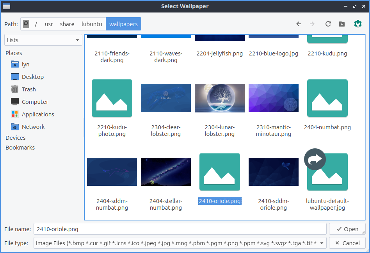Create a new folder
The width and height of the screenshot is (370, 253).
(x=342, y=24)
